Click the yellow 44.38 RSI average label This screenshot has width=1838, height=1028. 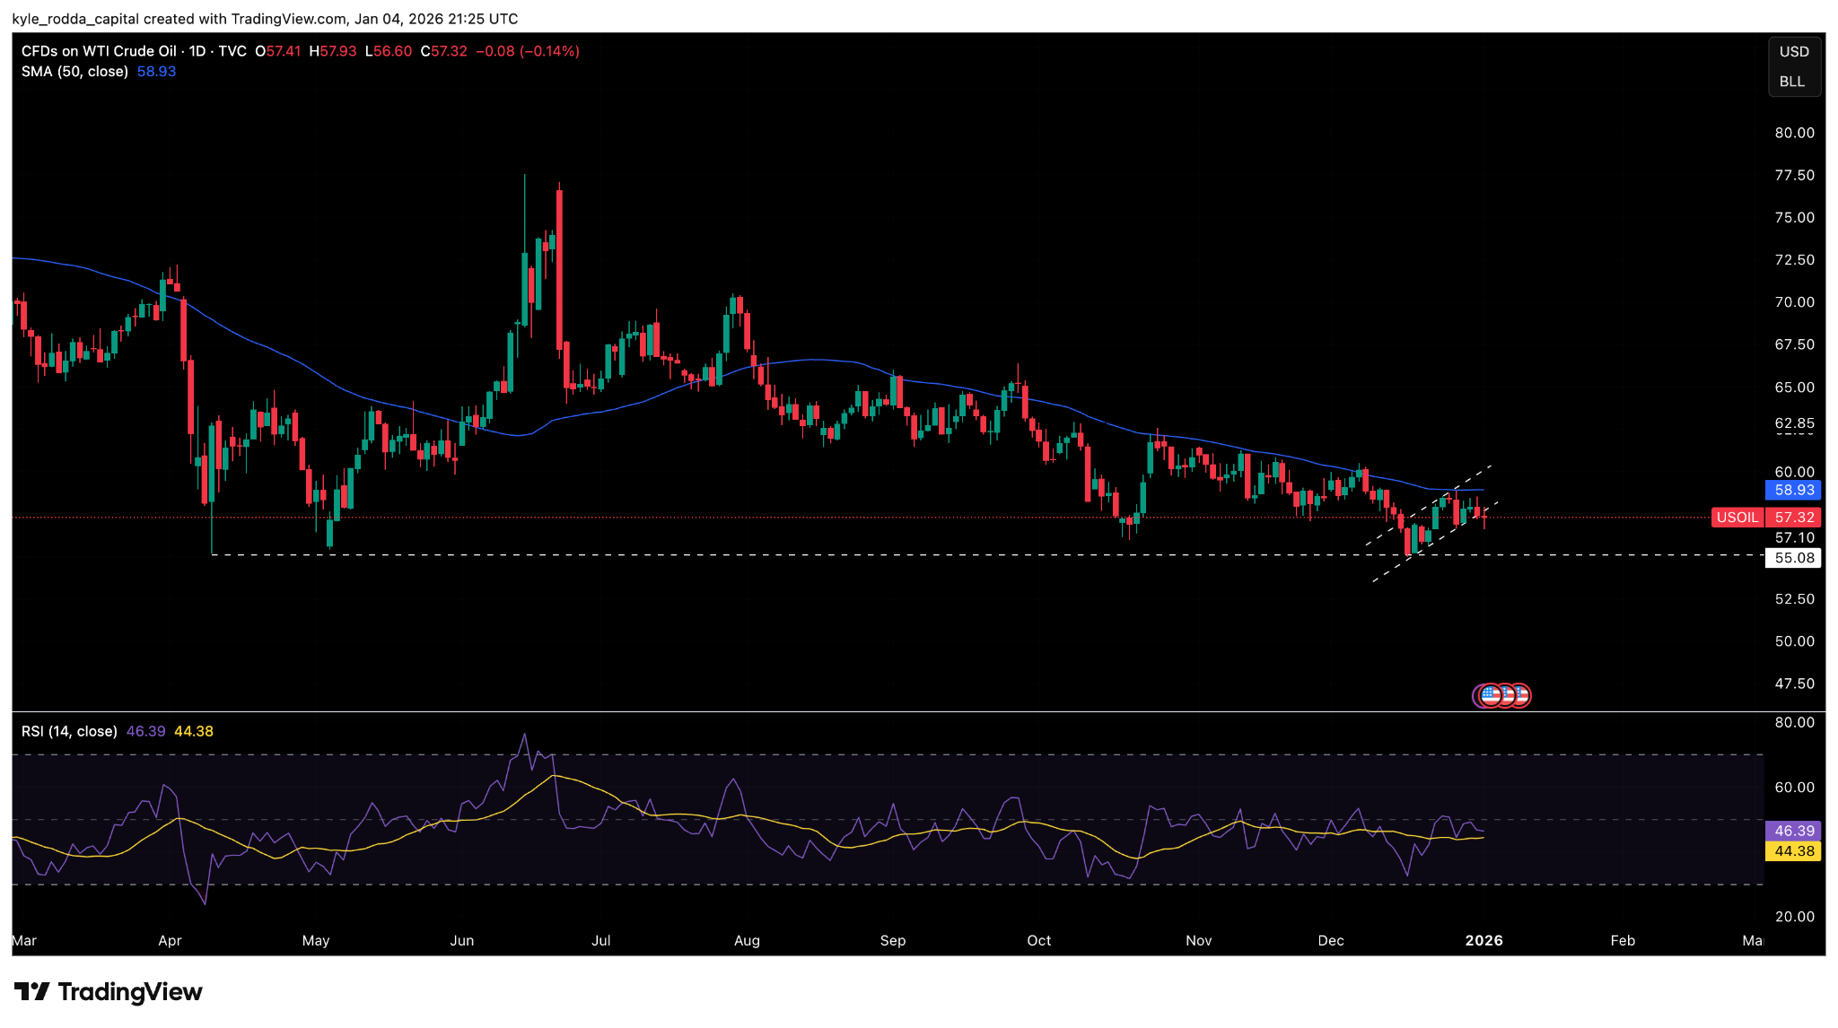point(1794,850)
